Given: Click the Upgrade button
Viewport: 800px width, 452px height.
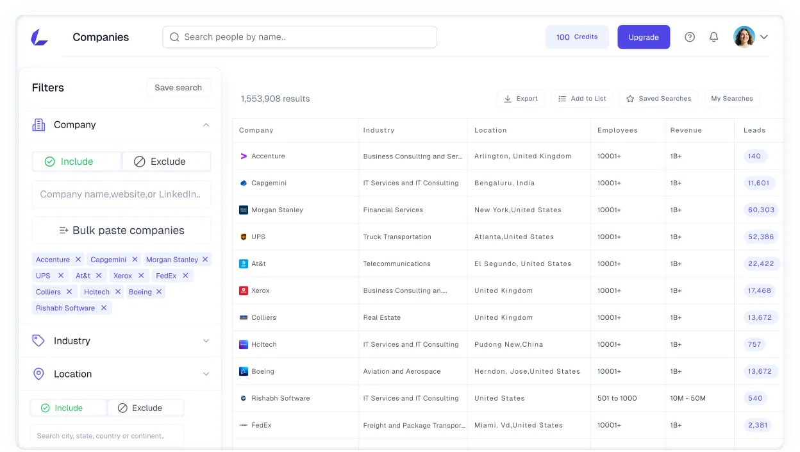Looking at the screenshot, I should (644, 37).
